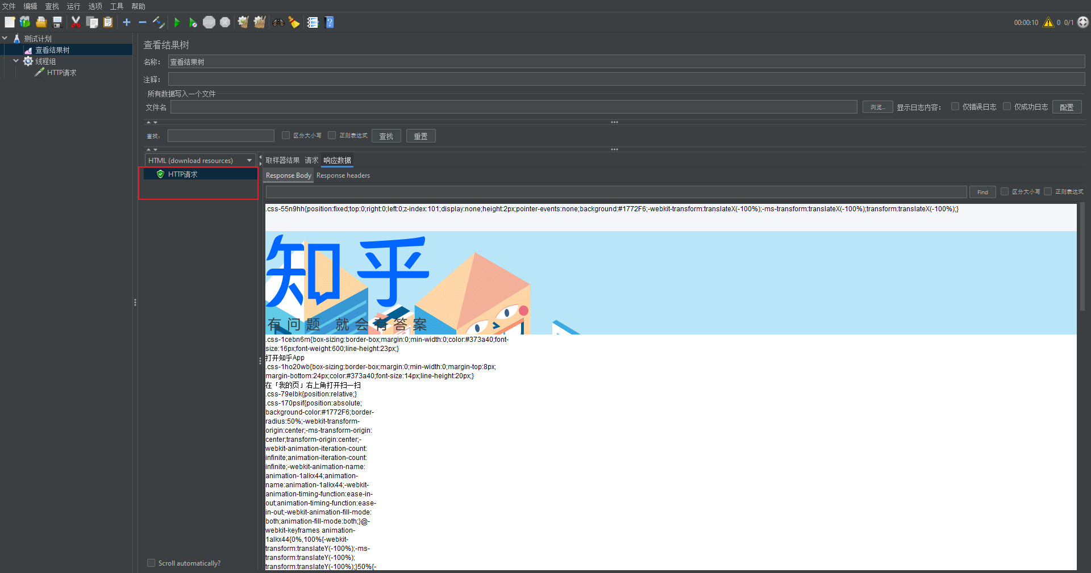Viewport: 1091px width, 573px height.
Task: Click collapse arrows left of 取样器结果 tab
Action: 261,160
